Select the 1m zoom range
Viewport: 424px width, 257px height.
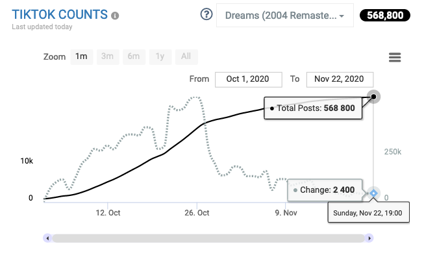[81, 56]
